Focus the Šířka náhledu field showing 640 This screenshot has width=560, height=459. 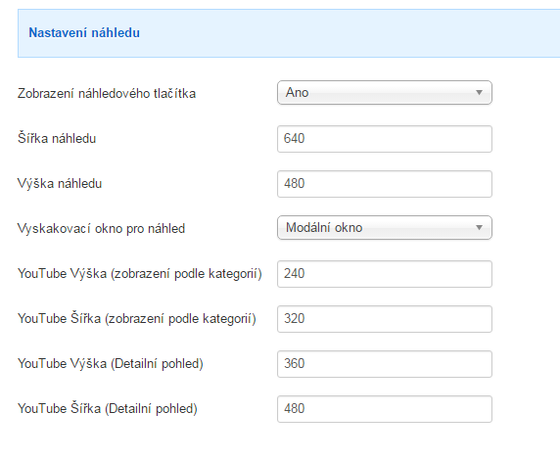[385, 139]
